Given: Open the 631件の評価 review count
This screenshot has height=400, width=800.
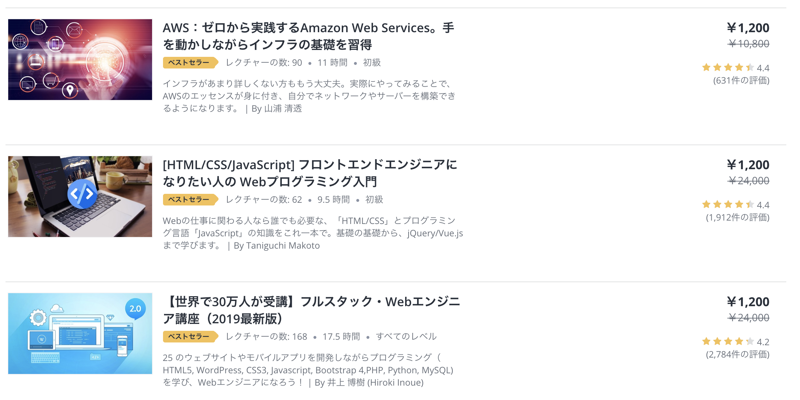Looking at the screenshot, I should (x=741, y=80).
